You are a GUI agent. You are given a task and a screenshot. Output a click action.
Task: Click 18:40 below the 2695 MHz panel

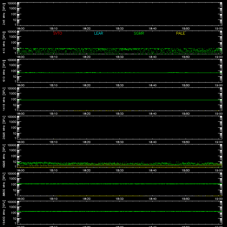153,142
